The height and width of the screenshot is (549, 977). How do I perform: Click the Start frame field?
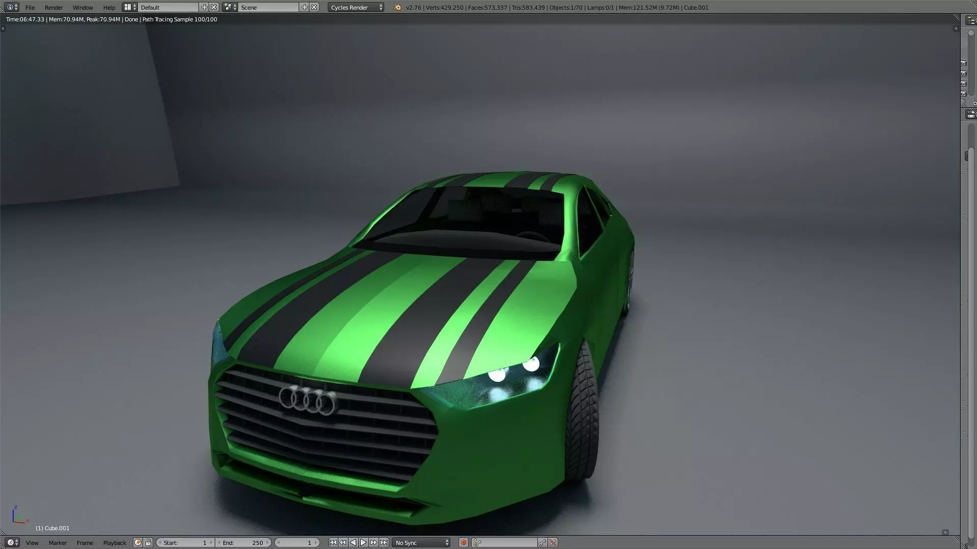pyautogui.click(x=185, y=543)
